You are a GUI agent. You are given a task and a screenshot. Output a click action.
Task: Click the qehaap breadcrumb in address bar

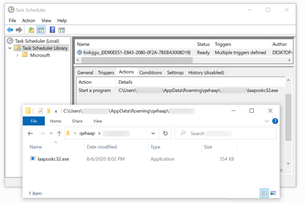(87, 133)
